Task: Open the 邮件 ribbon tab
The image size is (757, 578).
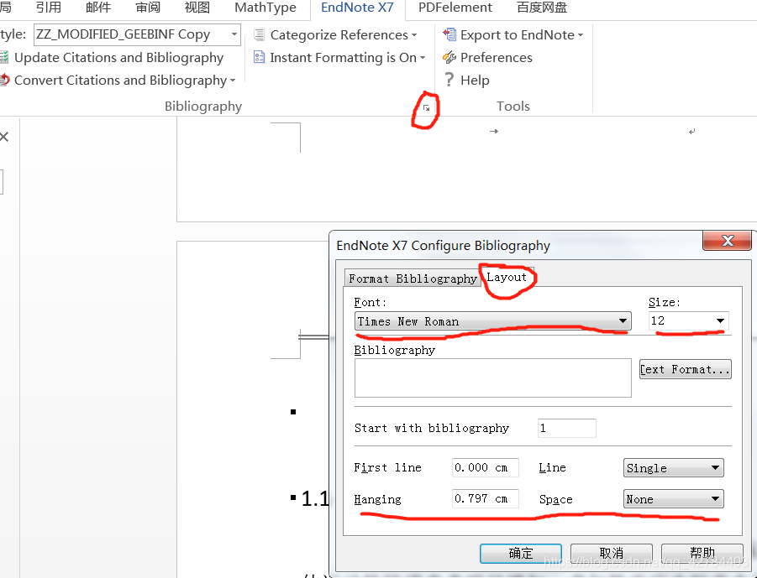Action: tap(98, 8)
